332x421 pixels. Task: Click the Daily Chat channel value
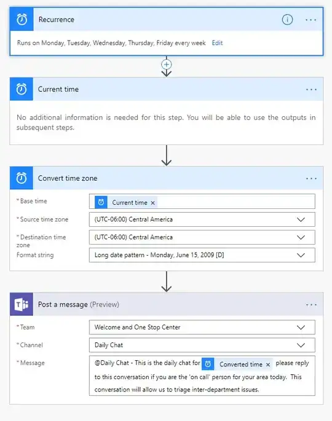(x=109, y=345)
